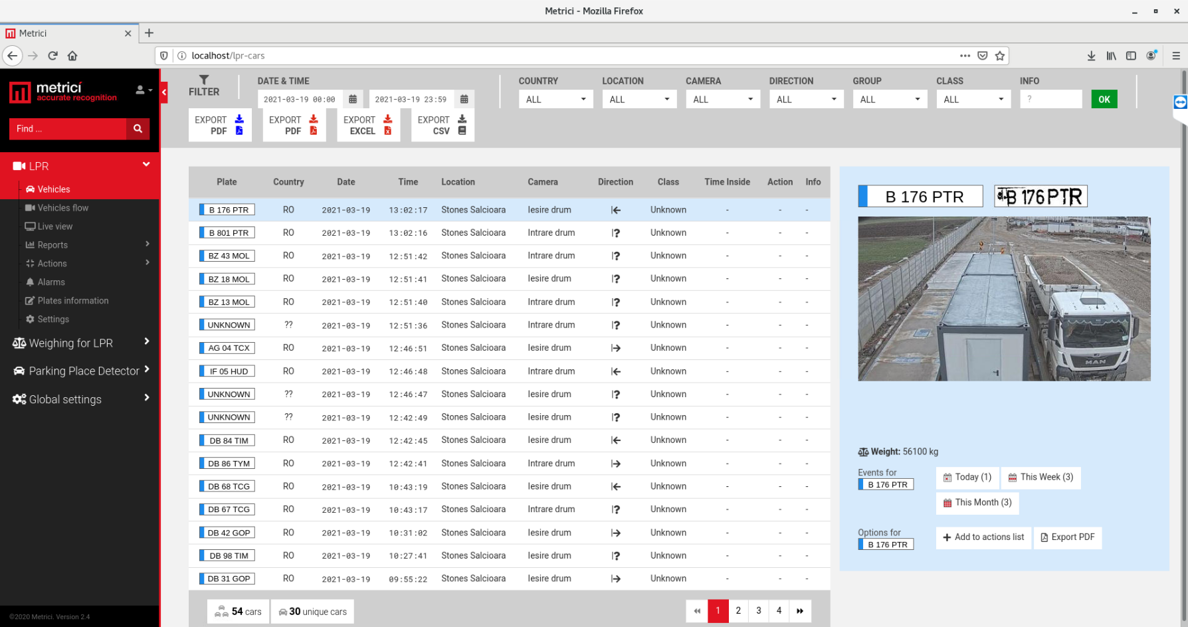Close the Metrici browser tab
The image size is (1188, 627).
[x=128, y=33]
